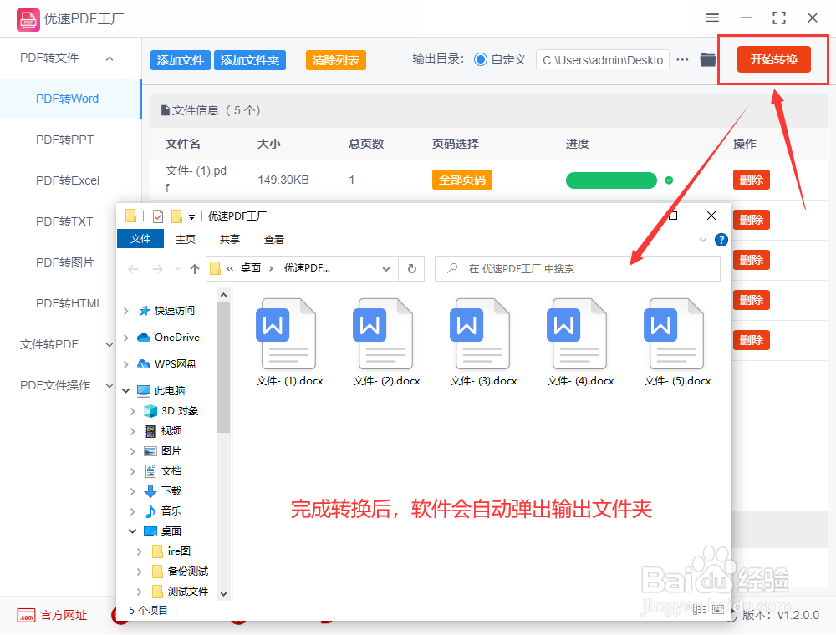Expand the 文档 tree node
The width and height of the screenshot is (836, 635).
(132, 471)
